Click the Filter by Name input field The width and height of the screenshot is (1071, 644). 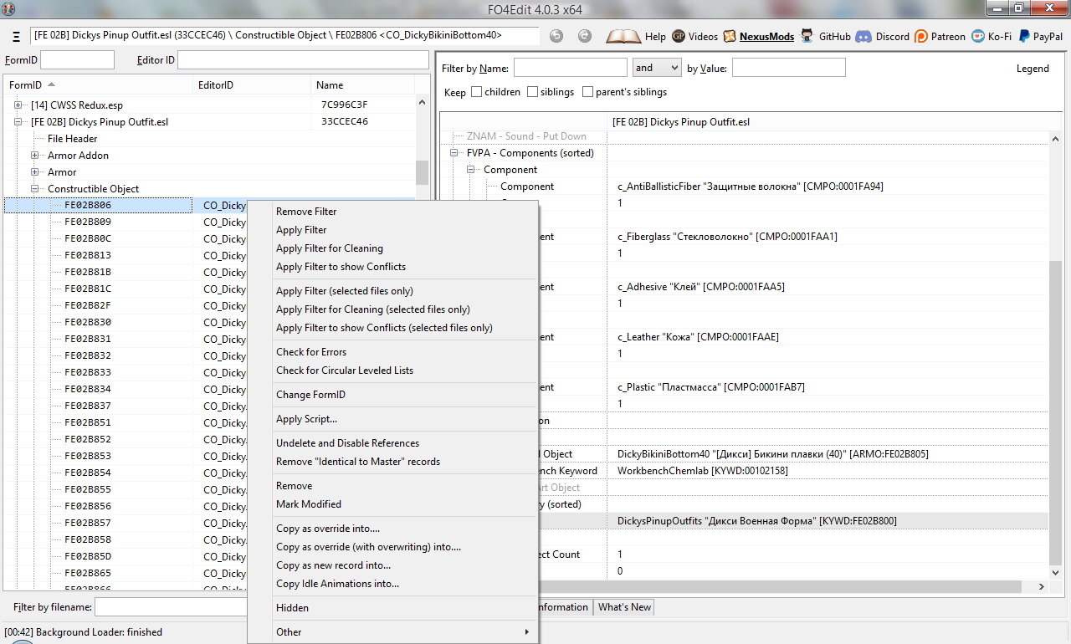coord(570,68)
